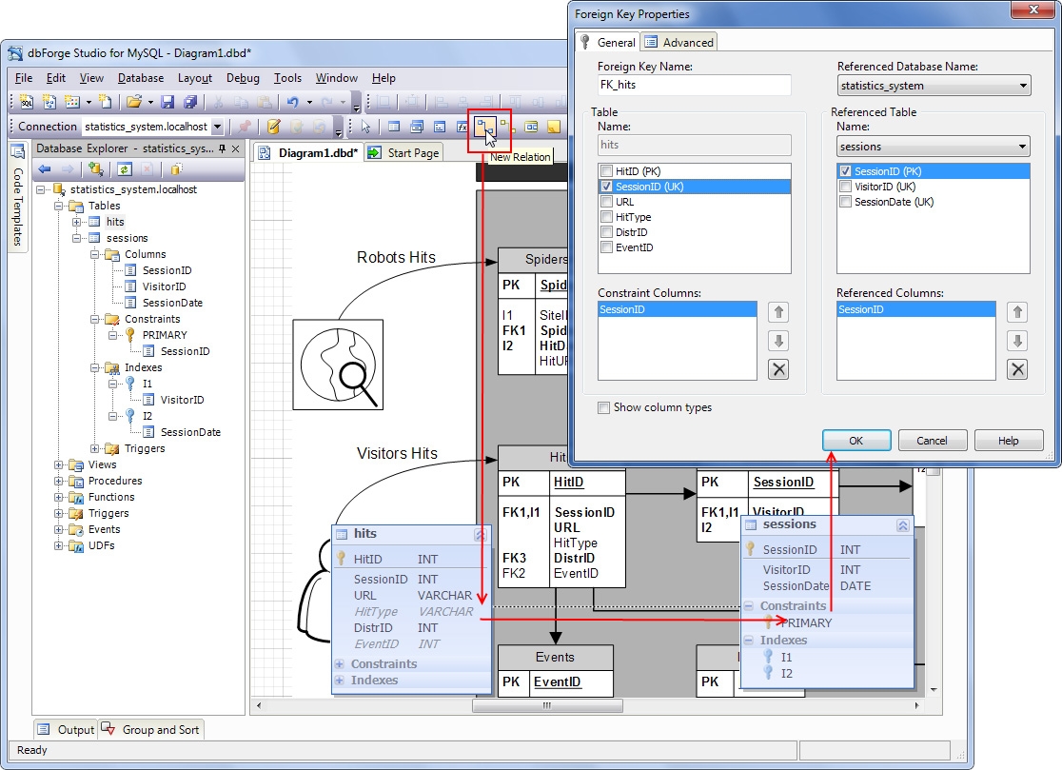Viewport: 1062px width, 770px height.
Task: Uncheck SessionID (UK) in hits table list
Action: click(x=607, y=187)
